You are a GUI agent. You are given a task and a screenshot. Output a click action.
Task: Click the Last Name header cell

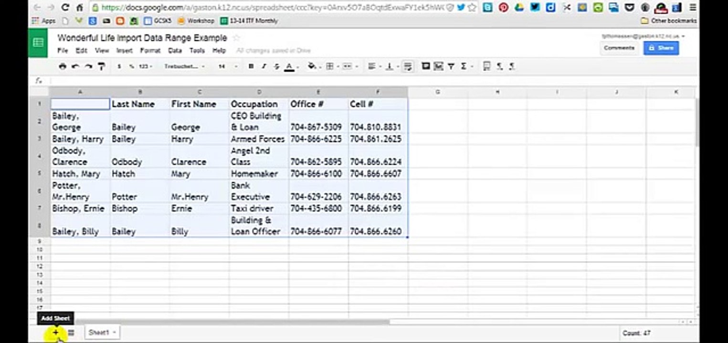click(x=139, y=104)
